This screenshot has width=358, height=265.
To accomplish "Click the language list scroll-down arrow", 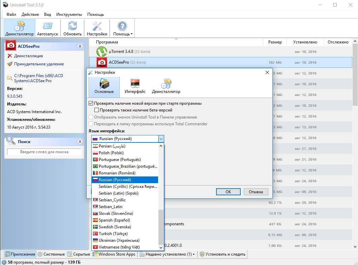I will [x=161, y=247].
